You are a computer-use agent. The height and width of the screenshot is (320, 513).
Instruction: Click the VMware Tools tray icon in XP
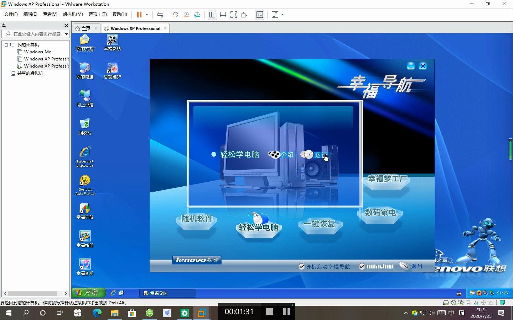472,293
